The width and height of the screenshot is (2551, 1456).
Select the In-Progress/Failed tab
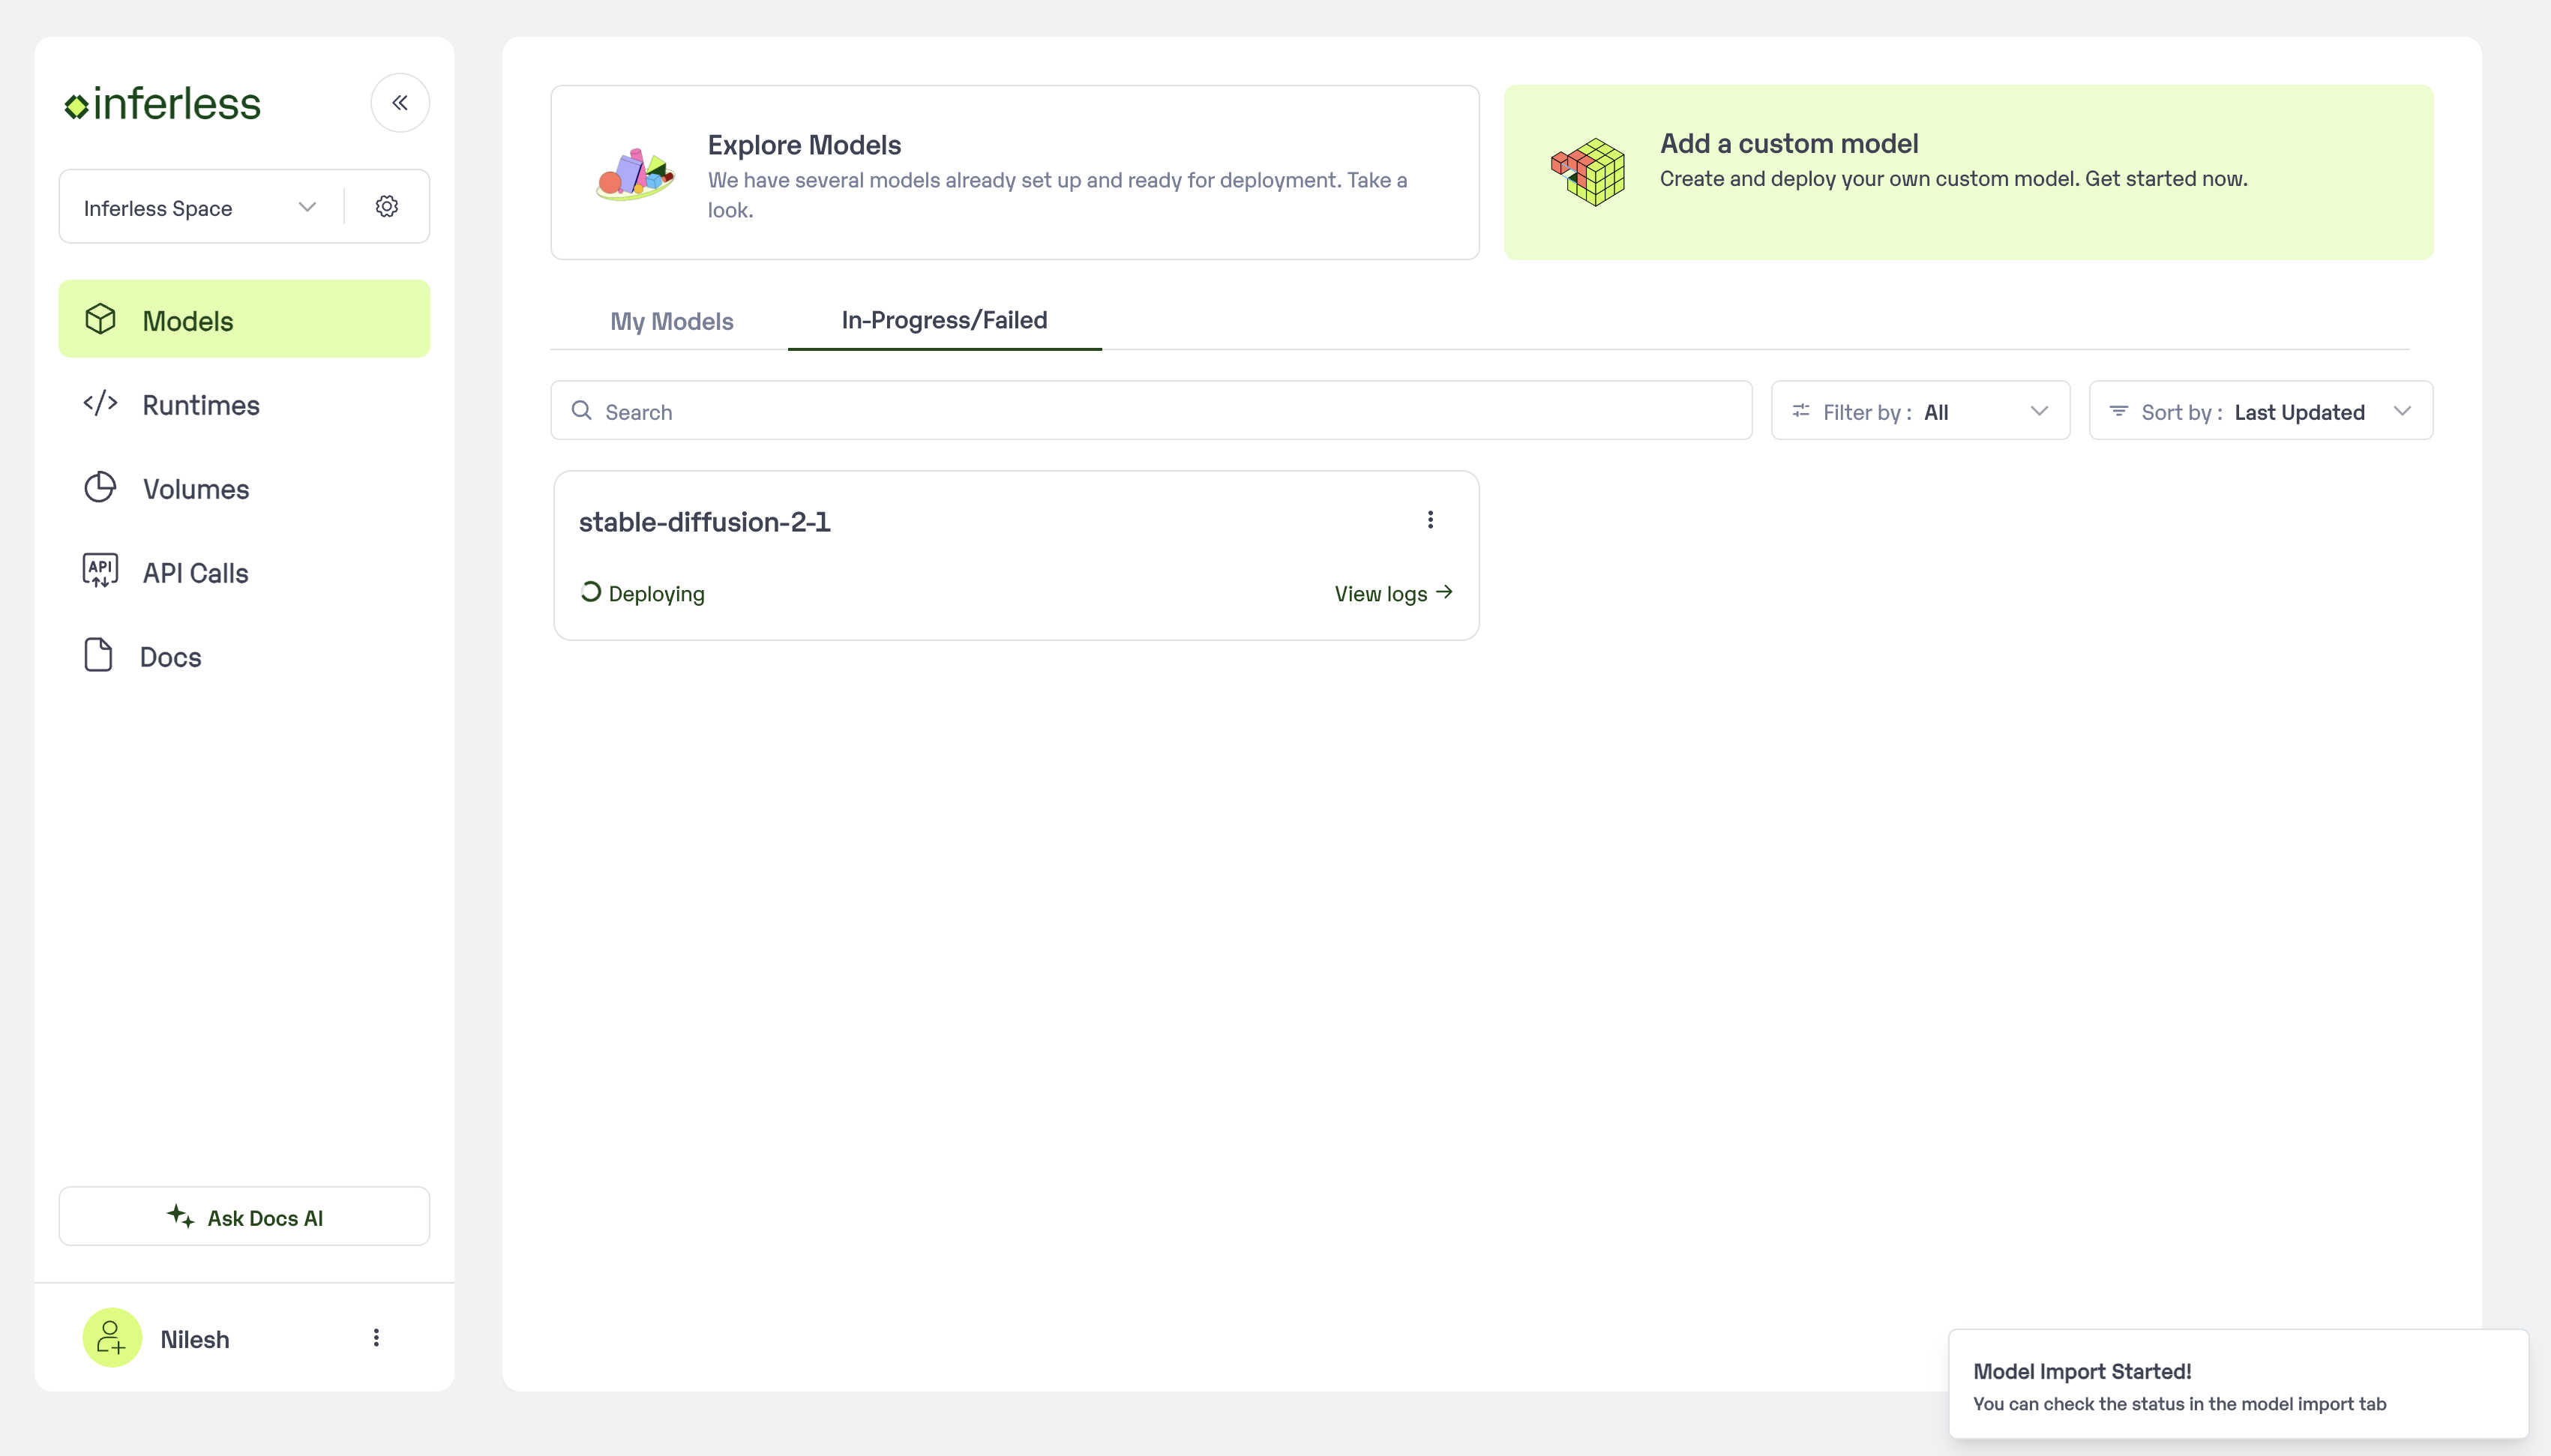click(x=943, y=320)
